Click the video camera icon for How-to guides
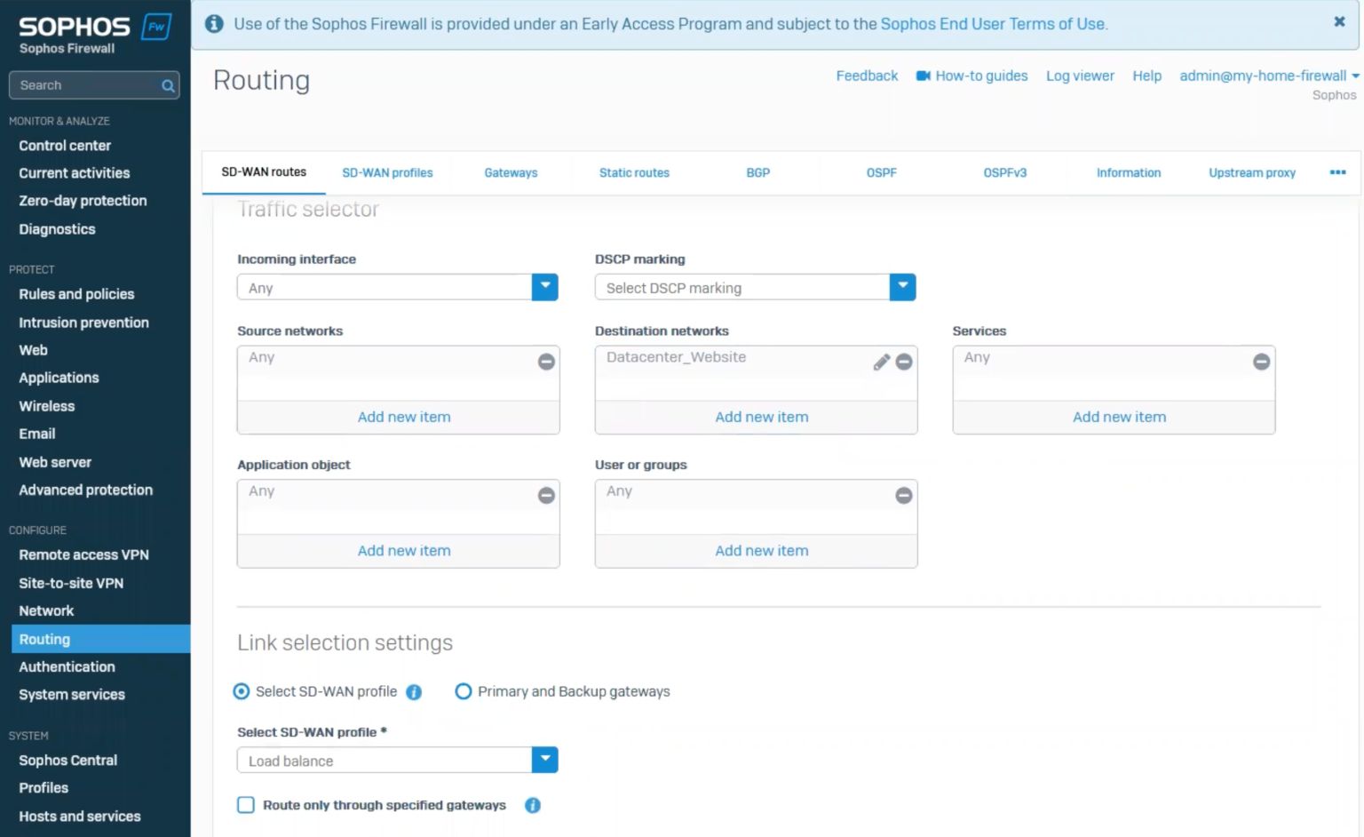 924,76
